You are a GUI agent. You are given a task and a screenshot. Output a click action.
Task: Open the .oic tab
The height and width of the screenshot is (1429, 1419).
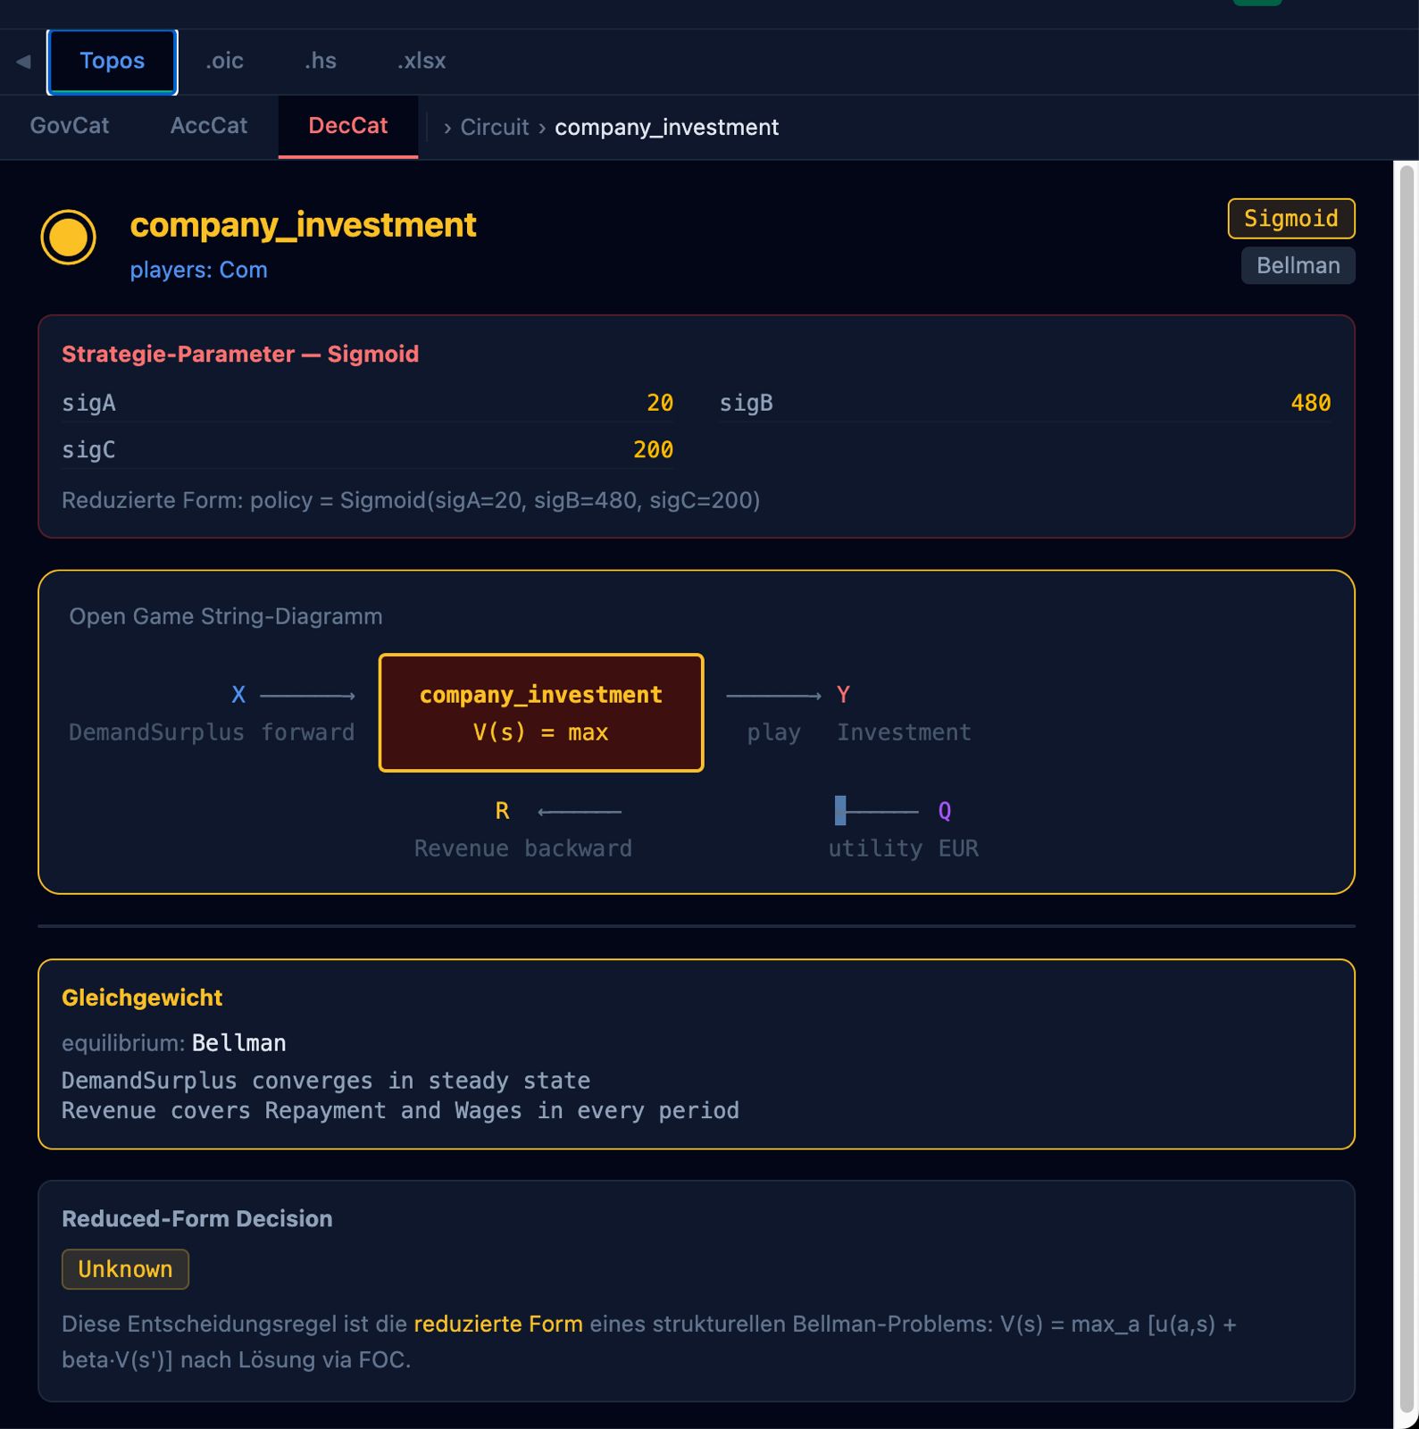tap(224, 62)
